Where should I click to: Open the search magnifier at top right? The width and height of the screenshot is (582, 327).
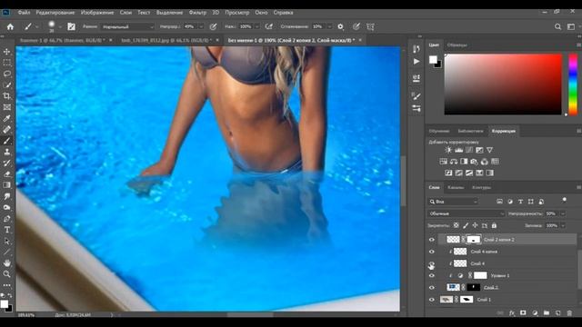coord(557,26)
